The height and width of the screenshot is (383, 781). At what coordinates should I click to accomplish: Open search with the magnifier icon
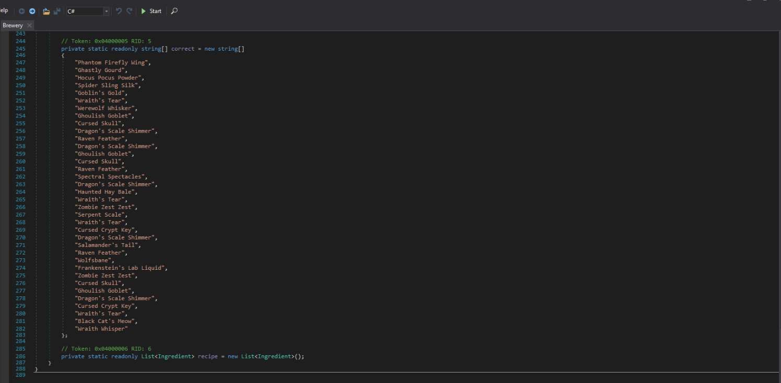(x=174, y=11)
